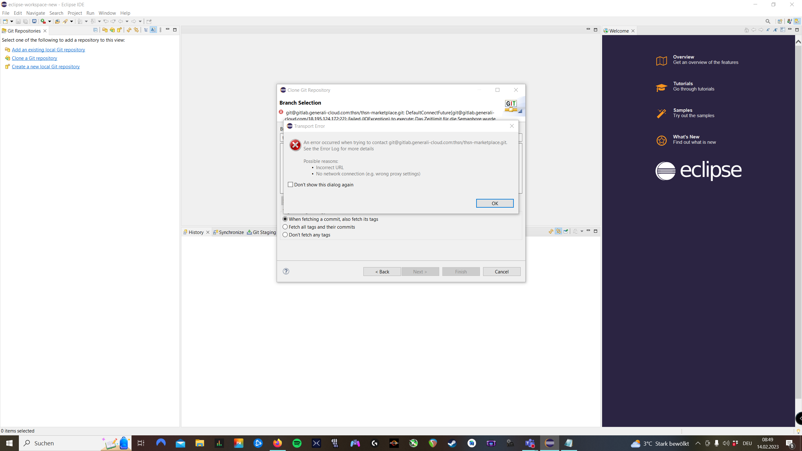Click OK in Transport Error dialog
The image size is (802, 451).
[495, 203]
